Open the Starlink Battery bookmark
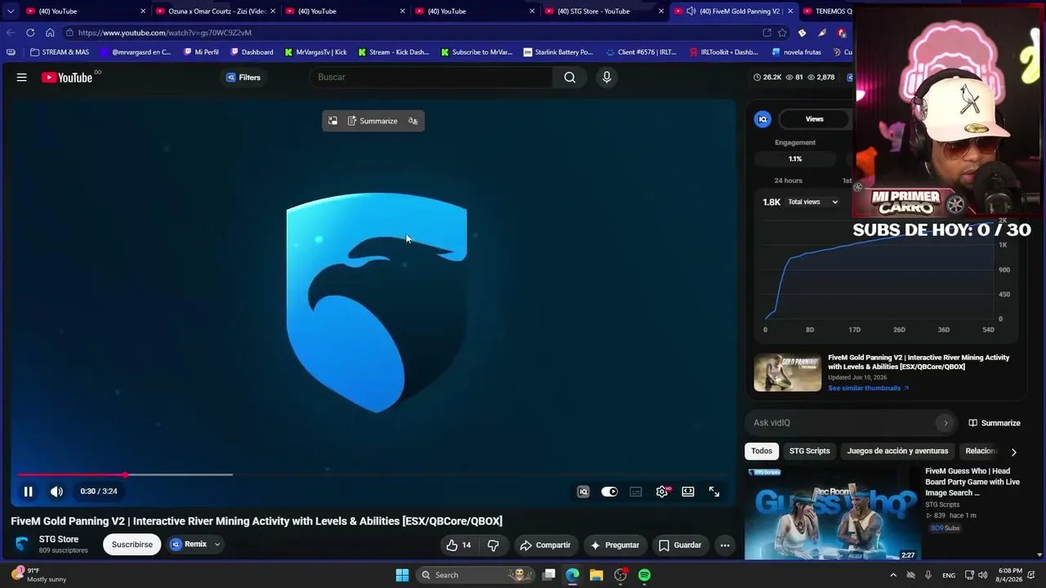This screenshot has height=588, width=1046. pyautogui.click(x=558, y=52)
